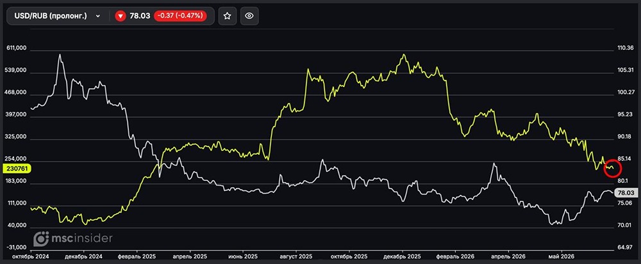641x264 pixels.
Task: Click the 468,000 left axis label
Action: 17,93
